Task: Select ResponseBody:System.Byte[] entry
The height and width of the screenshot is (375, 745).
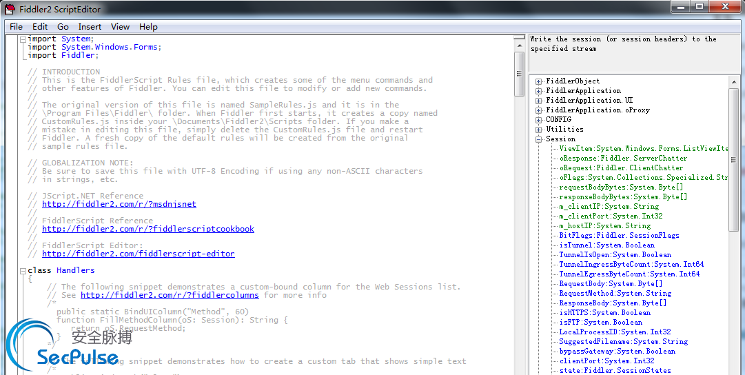Action: [613, 303]
